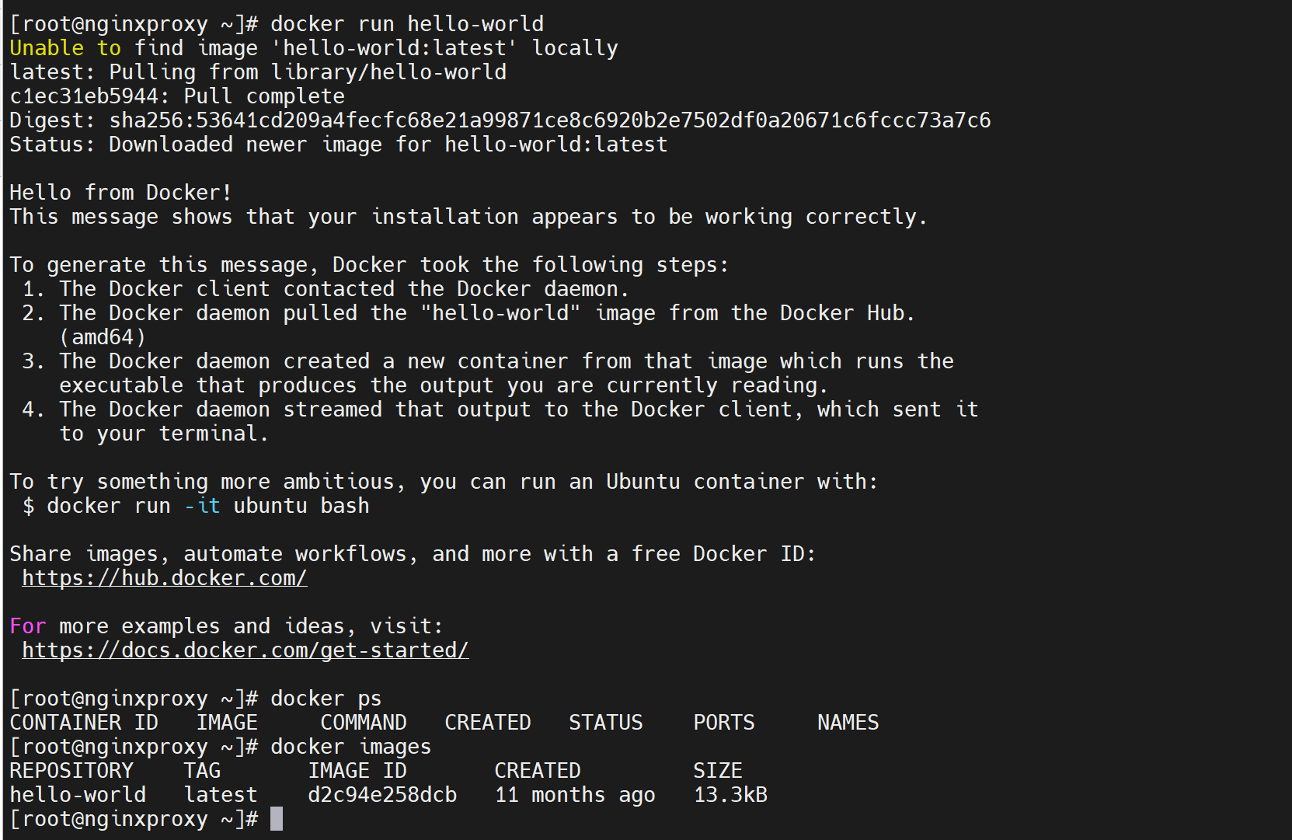The image size is (1292, 840).
Task: Click the 13.3kB size value
Action: 730,795
